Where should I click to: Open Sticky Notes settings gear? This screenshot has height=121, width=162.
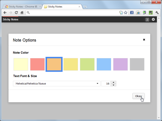point(153,19)
